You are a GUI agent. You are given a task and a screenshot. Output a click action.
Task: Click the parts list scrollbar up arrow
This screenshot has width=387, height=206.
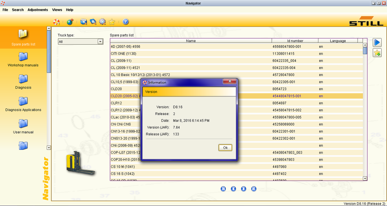coord(365,45)
